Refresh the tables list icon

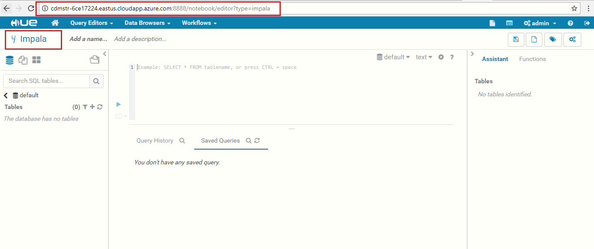pyautogui.click(x=100, y=107)
